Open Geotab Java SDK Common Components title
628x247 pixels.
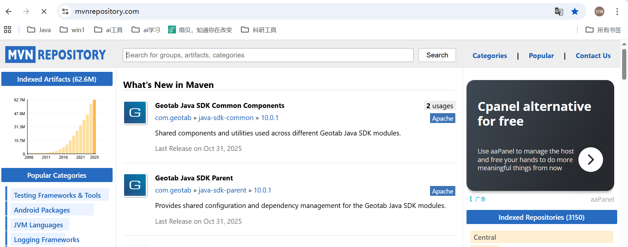pyautogui.click(x=220, y=106)
